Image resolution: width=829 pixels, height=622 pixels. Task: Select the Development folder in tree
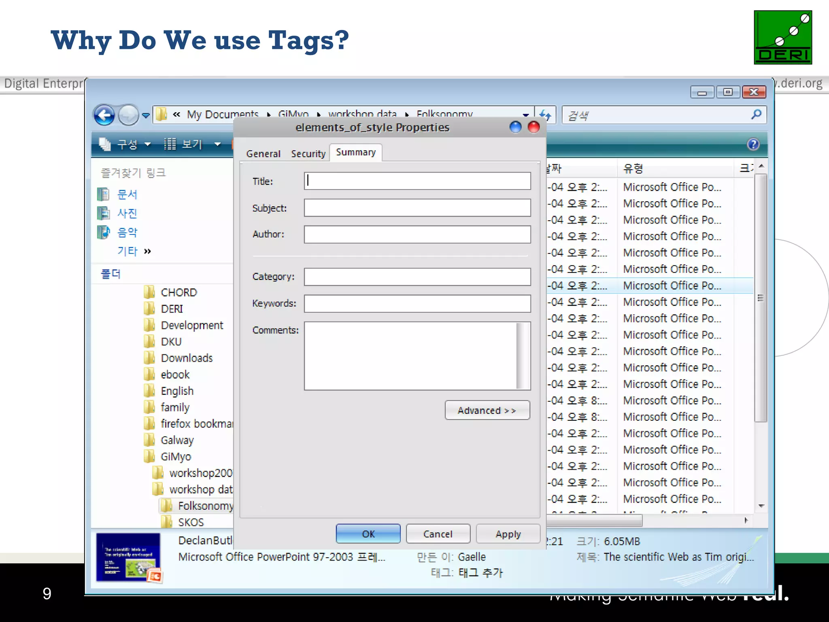click(184, 325)
